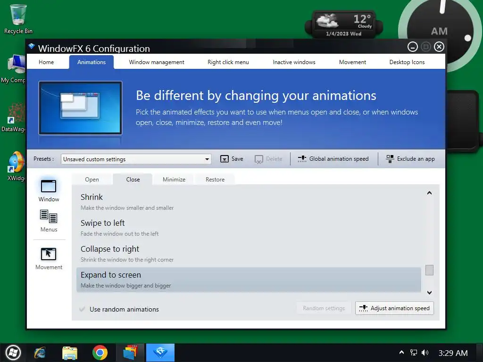The image size is (483, 362).
Task: Click the weather widget showing 12° Cloudy
Action: tap(343, 25)
